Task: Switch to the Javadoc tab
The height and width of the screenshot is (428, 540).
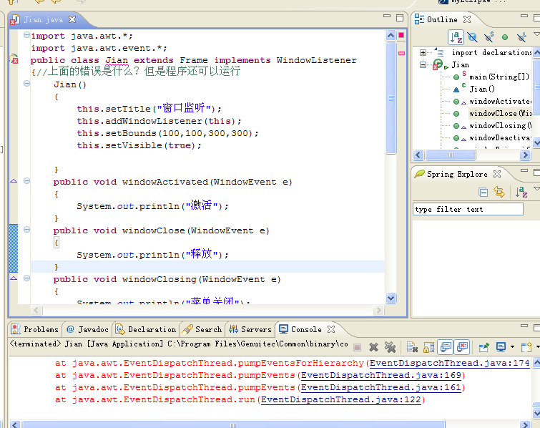Action: click(x=87, y=329)
